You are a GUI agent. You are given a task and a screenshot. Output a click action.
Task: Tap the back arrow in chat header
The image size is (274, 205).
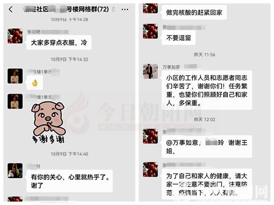tap(11, 9)
